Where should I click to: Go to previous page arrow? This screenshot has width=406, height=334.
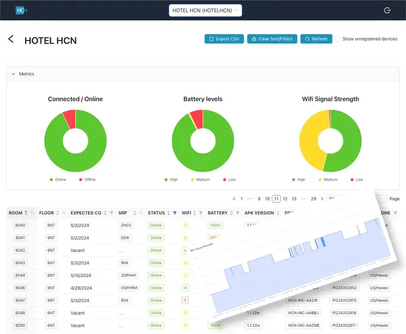(x=234, y=199)
